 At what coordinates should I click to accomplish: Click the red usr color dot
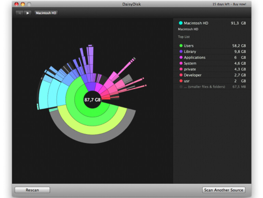pyautogui.click(x=181, y=81)
